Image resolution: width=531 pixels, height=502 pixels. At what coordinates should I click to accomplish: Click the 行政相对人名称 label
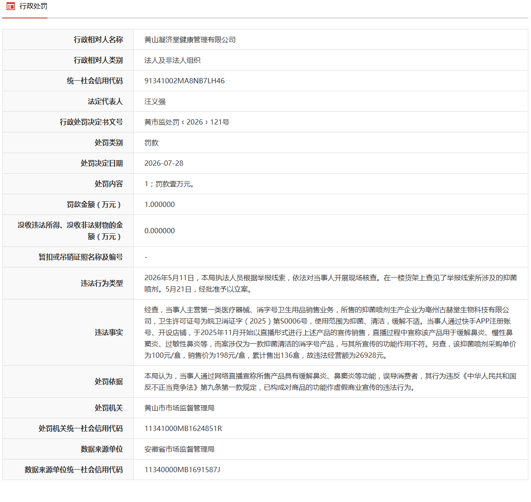(98, 39)
